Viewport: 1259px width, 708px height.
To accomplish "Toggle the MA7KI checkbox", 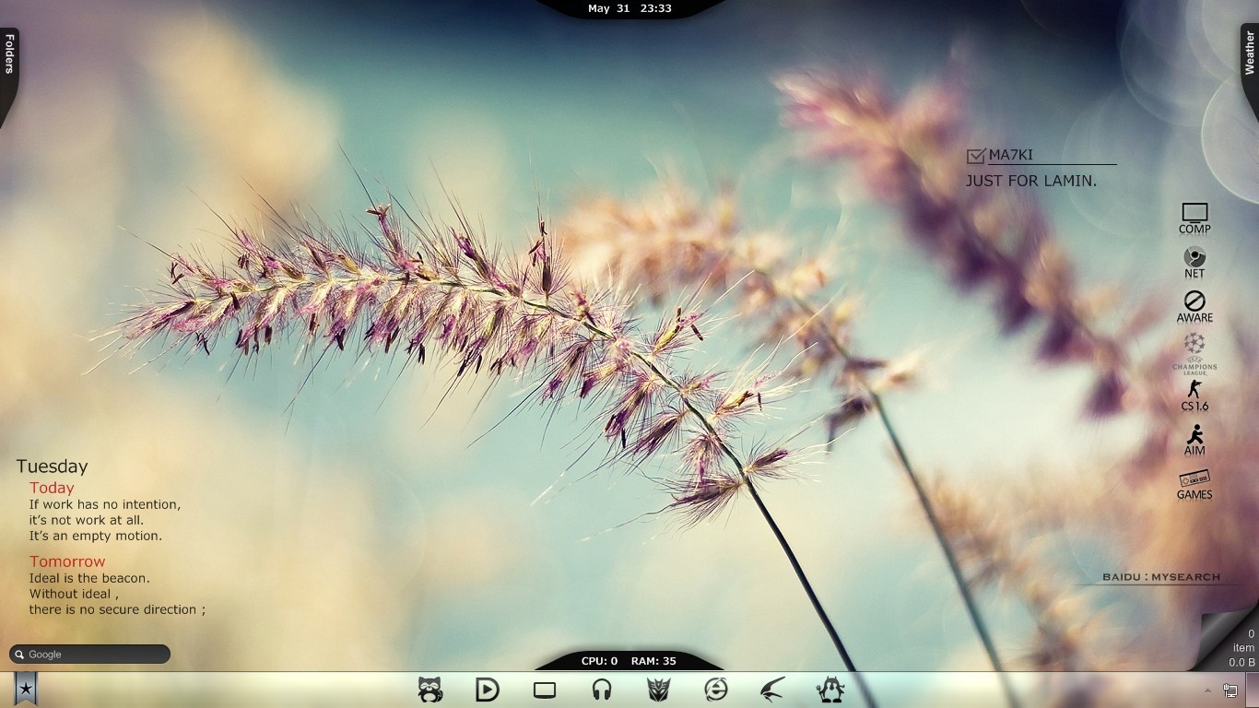I will (976, 156).
